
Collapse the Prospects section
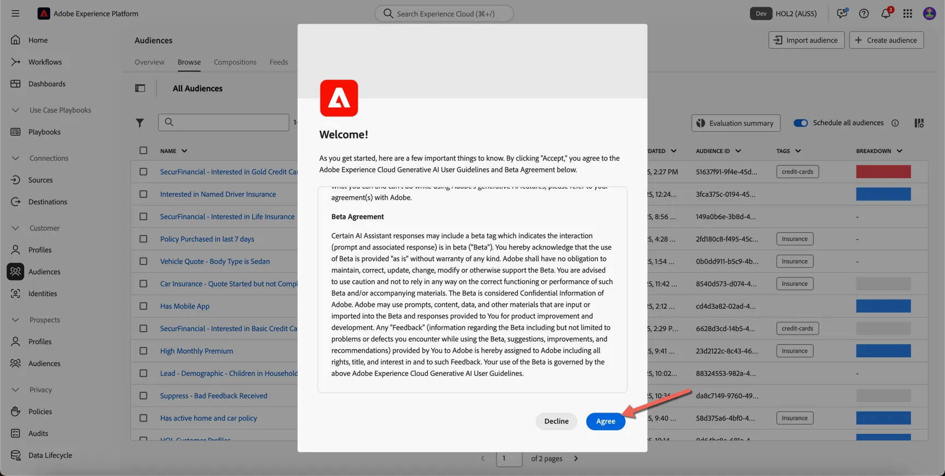15,320
